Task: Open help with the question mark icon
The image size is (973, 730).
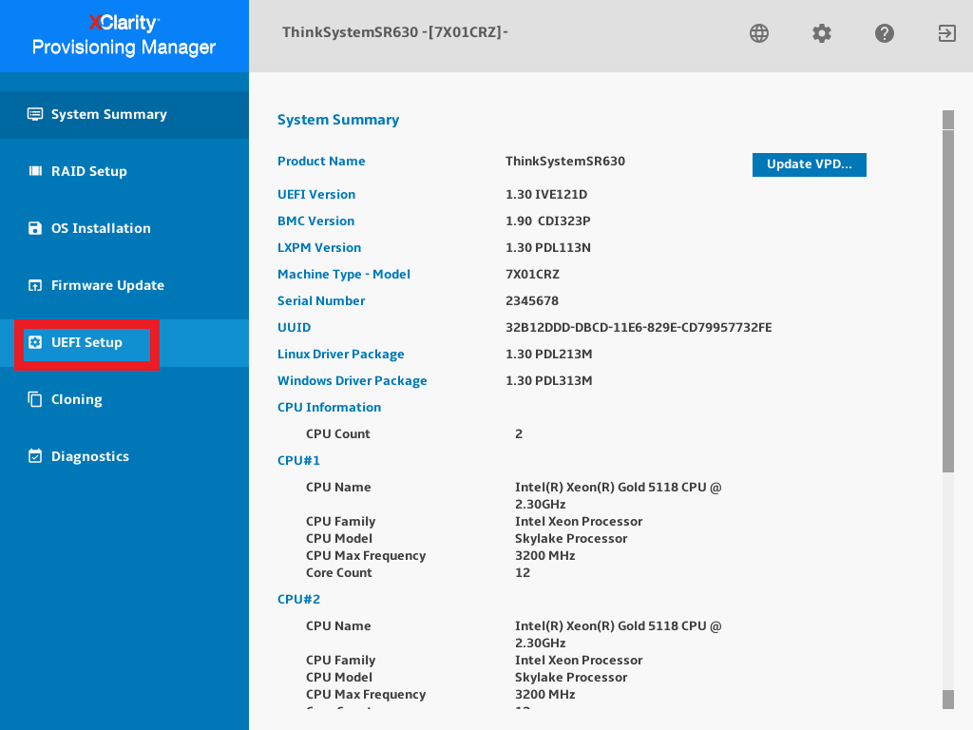Action: [x=885, y=33]
